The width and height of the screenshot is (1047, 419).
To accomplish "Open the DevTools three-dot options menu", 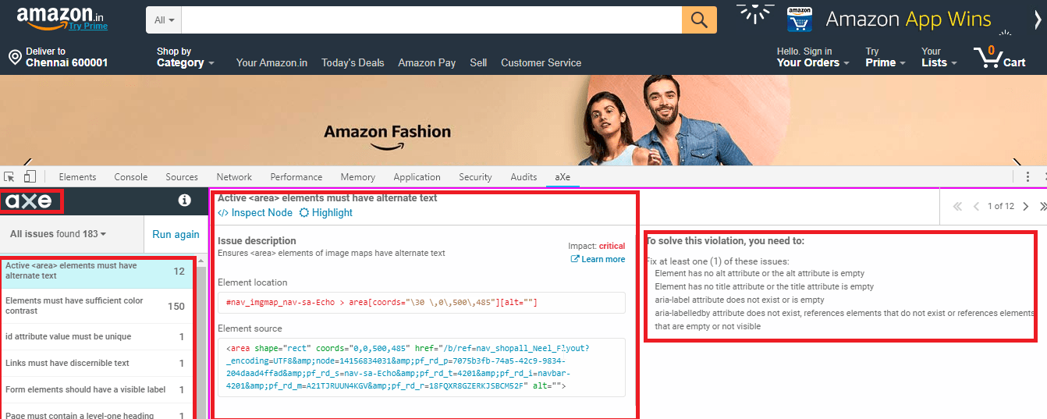I will point(1028,177).
